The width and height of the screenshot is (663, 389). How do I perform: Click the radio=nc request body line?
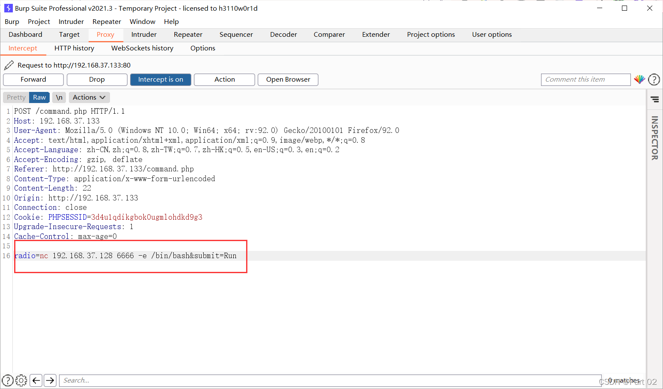tap(125, 256)
